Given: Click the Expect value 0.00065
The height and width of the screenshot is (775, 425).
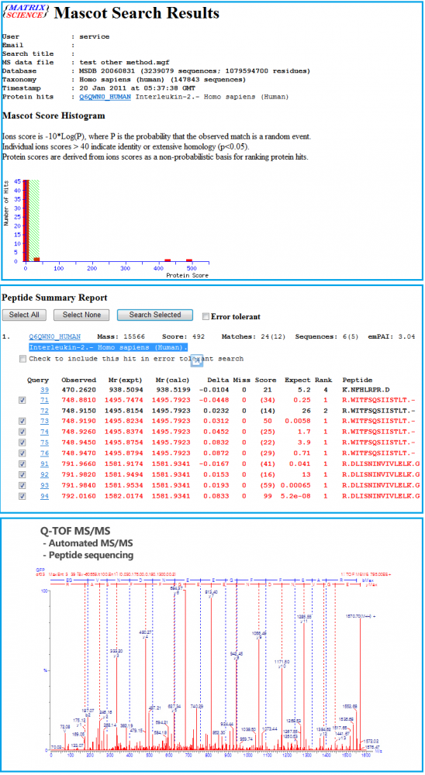Looking at the screenshot, I should point(295,484).
